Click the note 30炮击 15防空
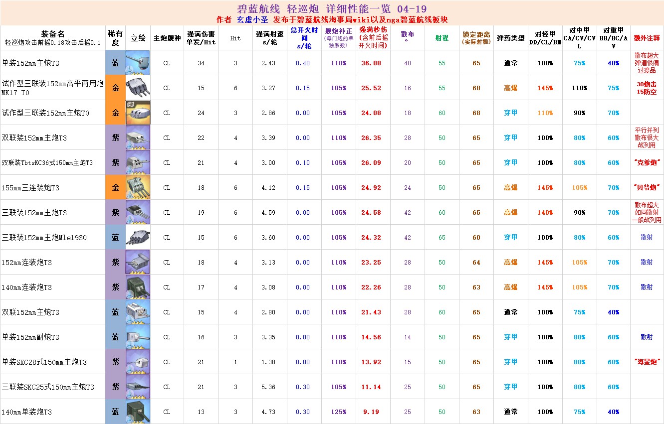This screenshot has width=664, height=424. point(647,88)
